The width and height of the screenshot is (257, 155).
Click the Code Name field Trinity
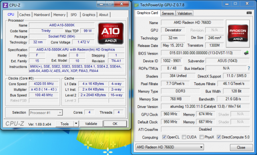pos(46,31)
